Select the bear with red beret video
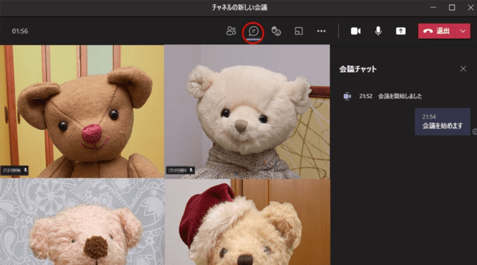The height and width of the screenshot is (265, 477). click(247, 222)
